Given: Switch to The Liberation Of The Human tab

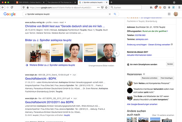Looking at the screenshot, I should (x=60, y=2).
